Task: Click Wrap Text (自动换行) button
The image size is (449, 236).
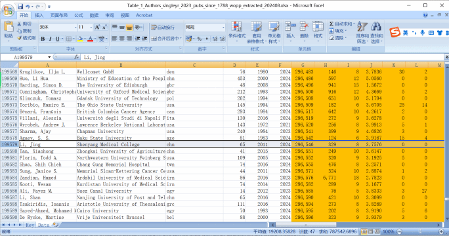Action: click(163, 27)
